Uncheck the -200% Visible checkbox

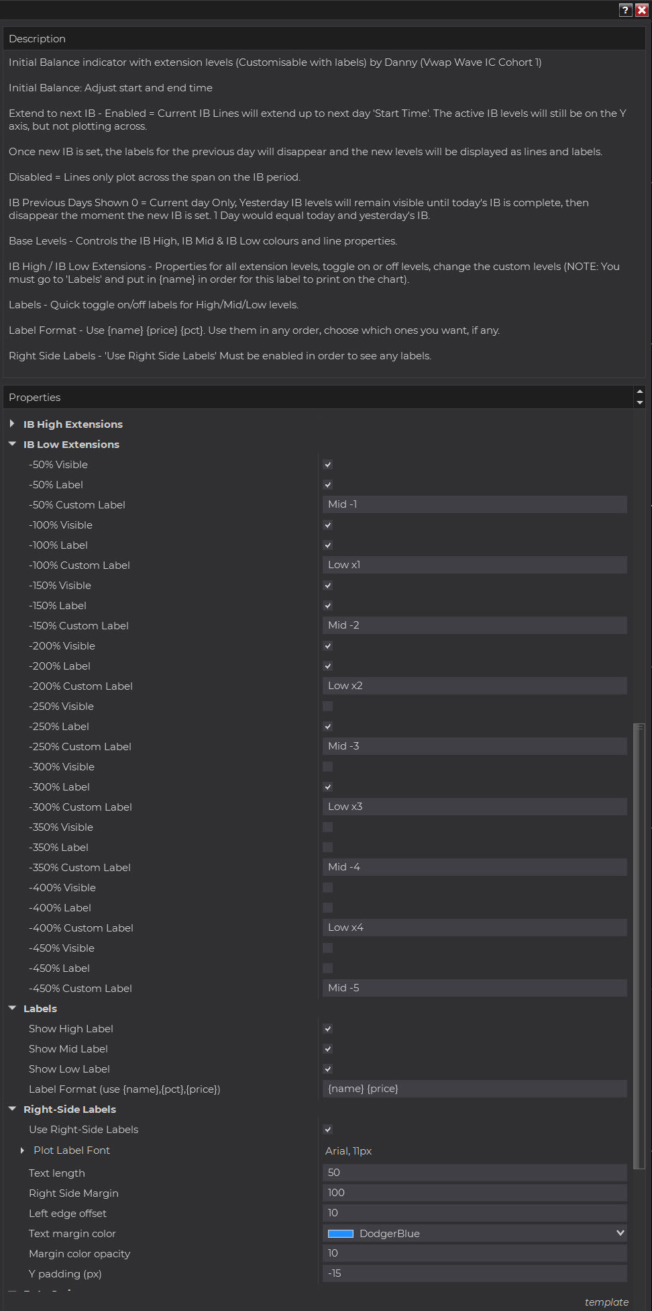click(328, 645)
